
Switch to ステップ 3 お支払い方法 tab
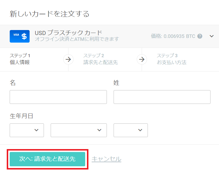point(171,59)
